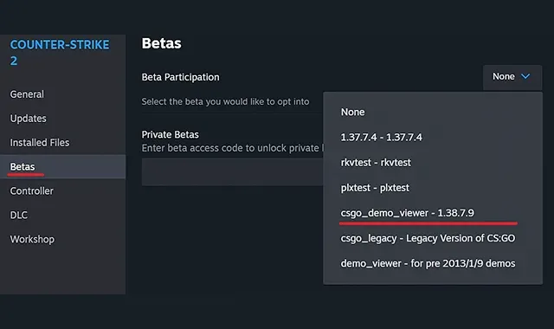Click the Betas page heading
The width and height of the screenshot is (554, 329).
pos(162,43)
